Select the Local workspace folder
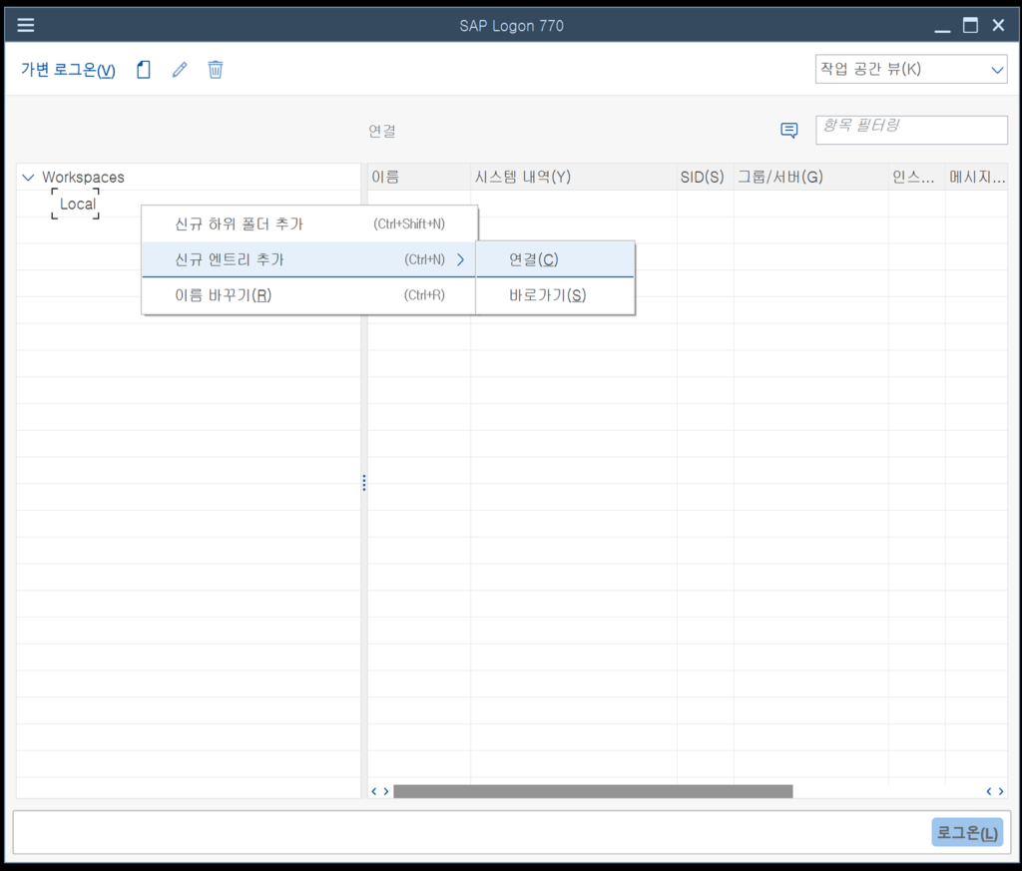This screenshot has height=871, width=1022. [x=78, y=204]
